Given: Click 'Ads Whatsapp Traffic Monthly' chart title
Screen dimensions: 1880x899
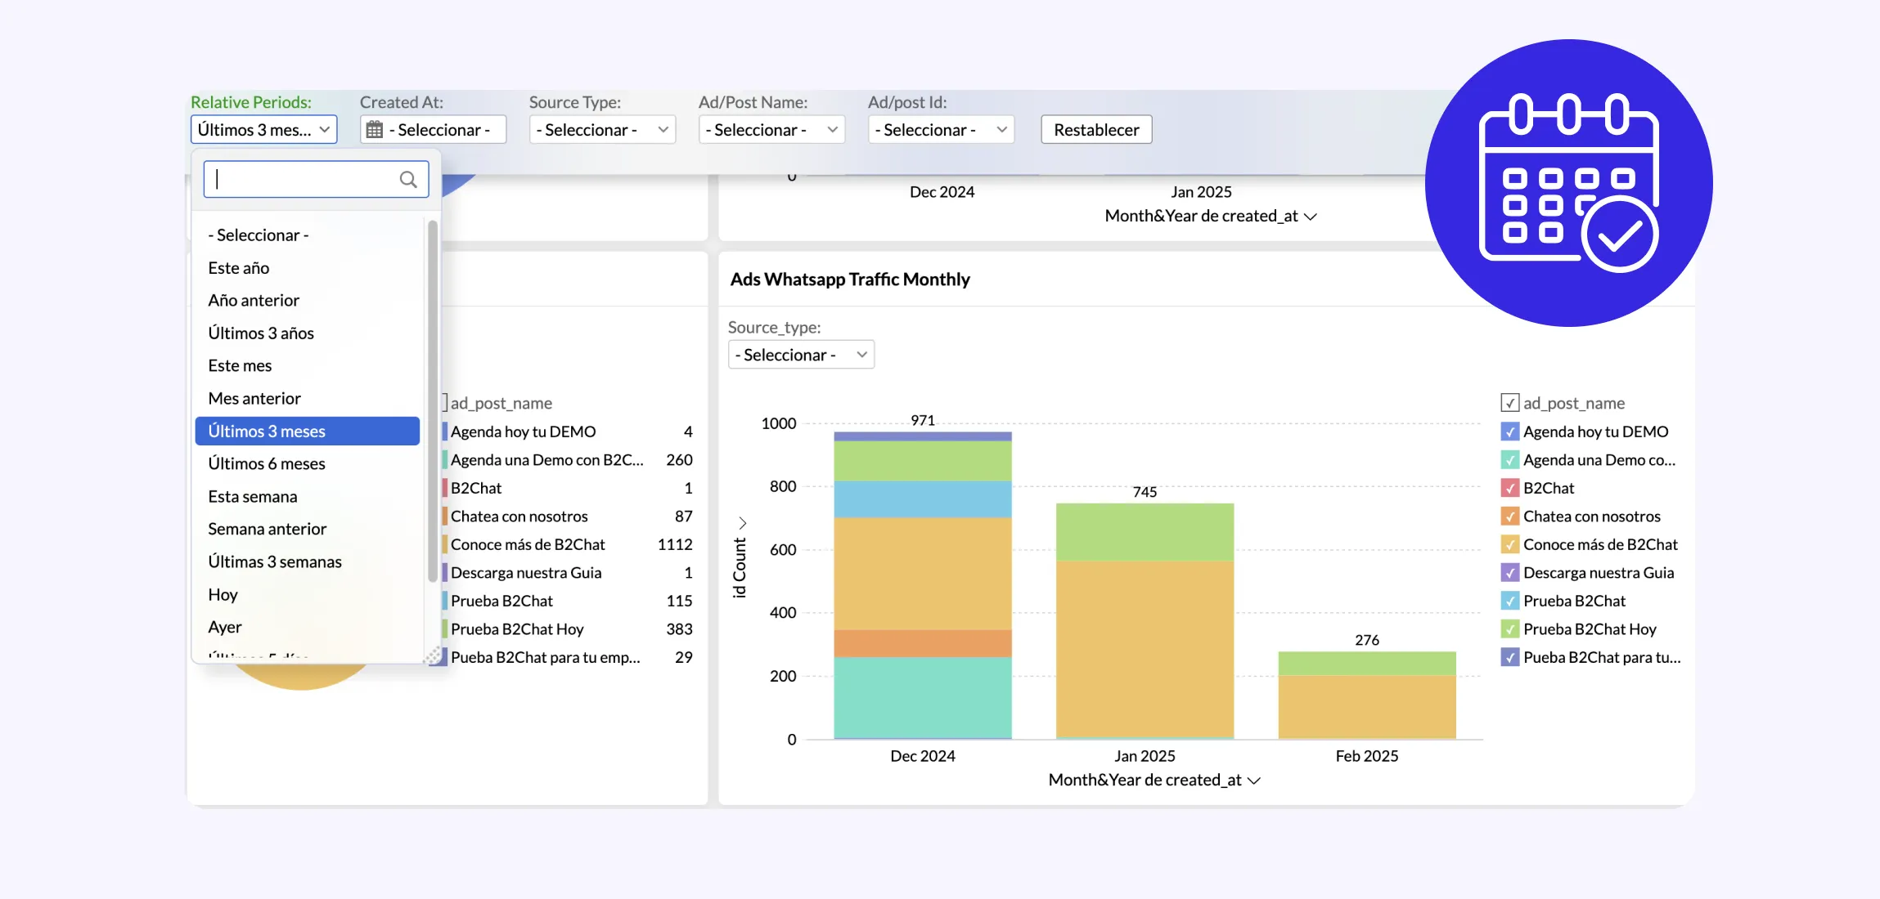Looking at the screenshot, I should click(x=850, y=280).
